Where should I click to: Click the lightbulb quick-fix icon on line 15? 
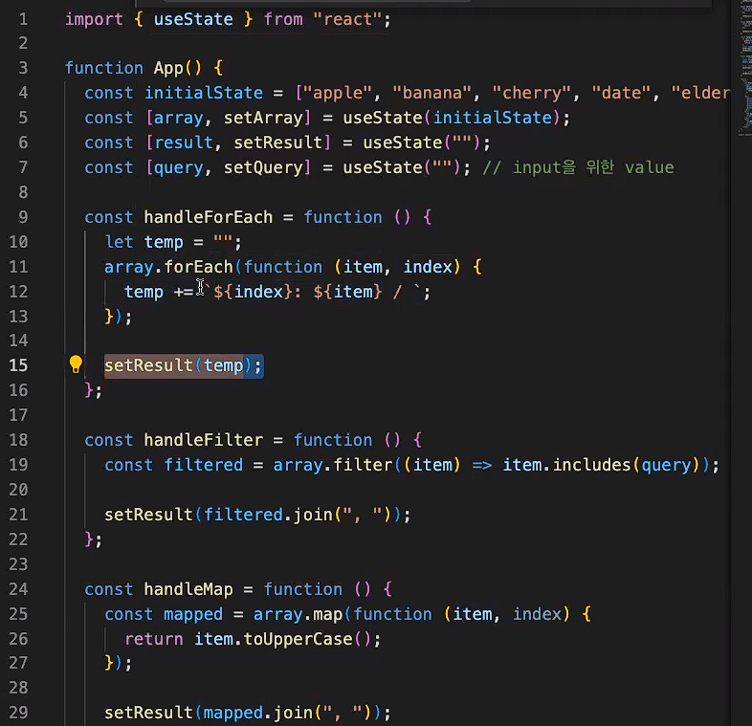(76, 365)
